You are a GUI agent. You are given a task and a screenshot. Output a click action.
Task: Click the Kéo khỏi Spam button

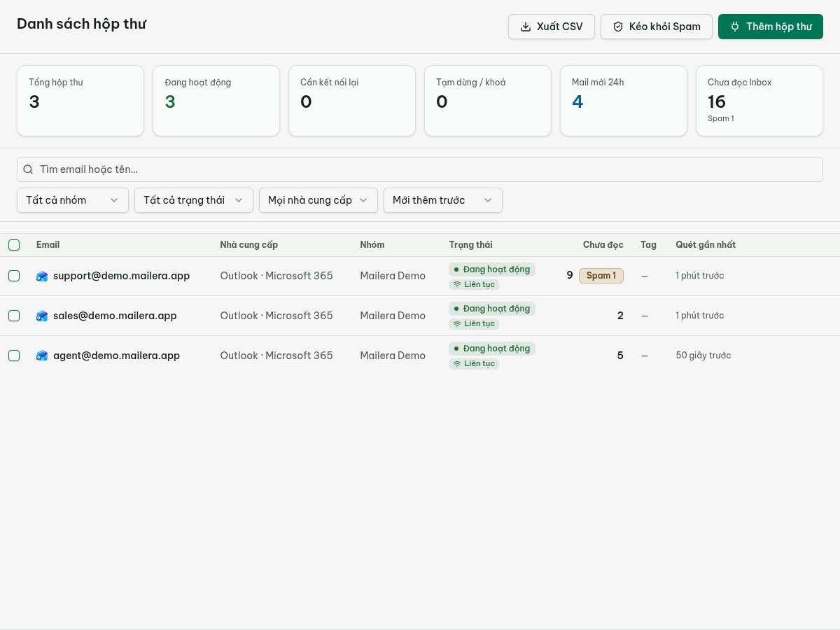pos(657,27)
